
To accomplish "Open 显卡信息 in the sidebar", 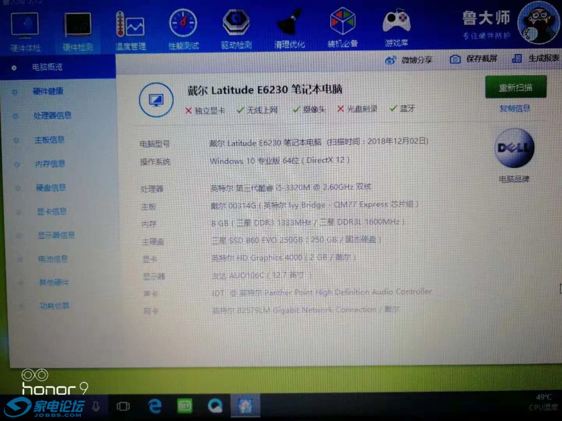I will (x=52, y=211).
